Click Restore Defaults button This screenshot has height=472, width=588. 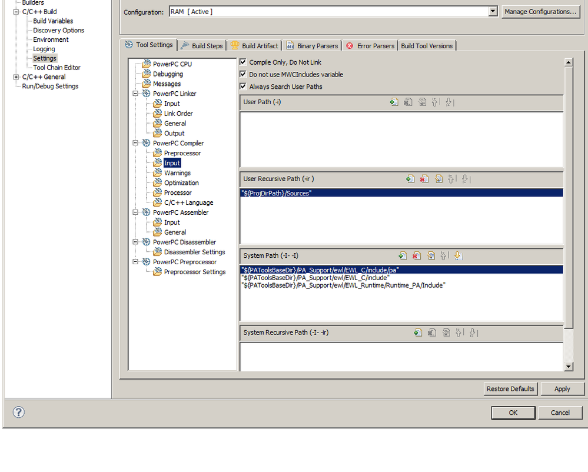510,389
